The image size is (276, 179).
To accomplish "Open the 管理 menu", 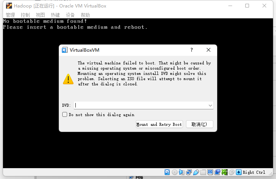I will (10, 15).
